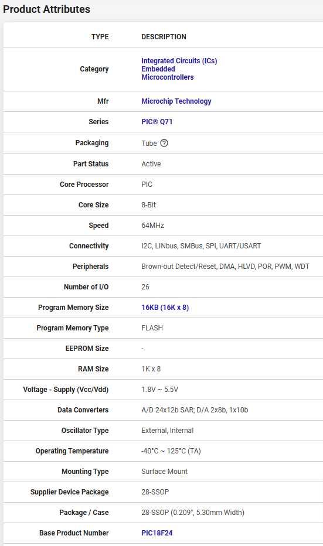Click the Data Converters value text
Screen dimensions: 323x546
(195, 410)
